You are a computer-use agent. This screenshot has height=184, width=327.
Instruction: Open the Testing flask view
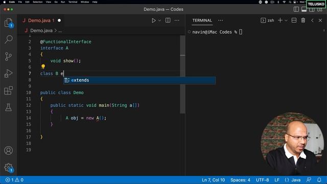[x=8, y=107]
